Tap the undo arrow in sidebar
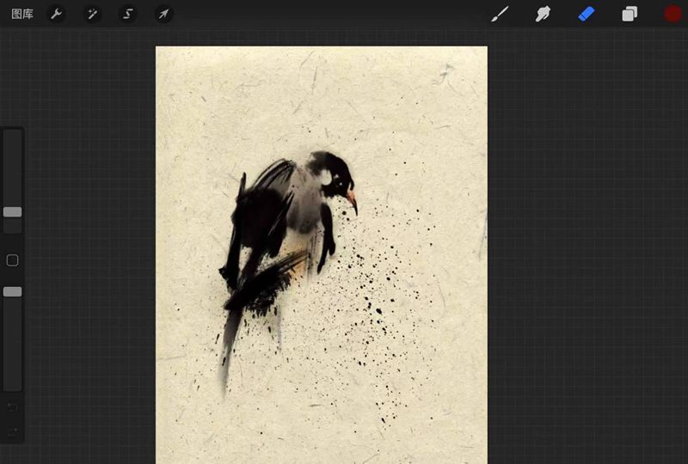This screenshot has height=464, width=688. click(12, 406)
